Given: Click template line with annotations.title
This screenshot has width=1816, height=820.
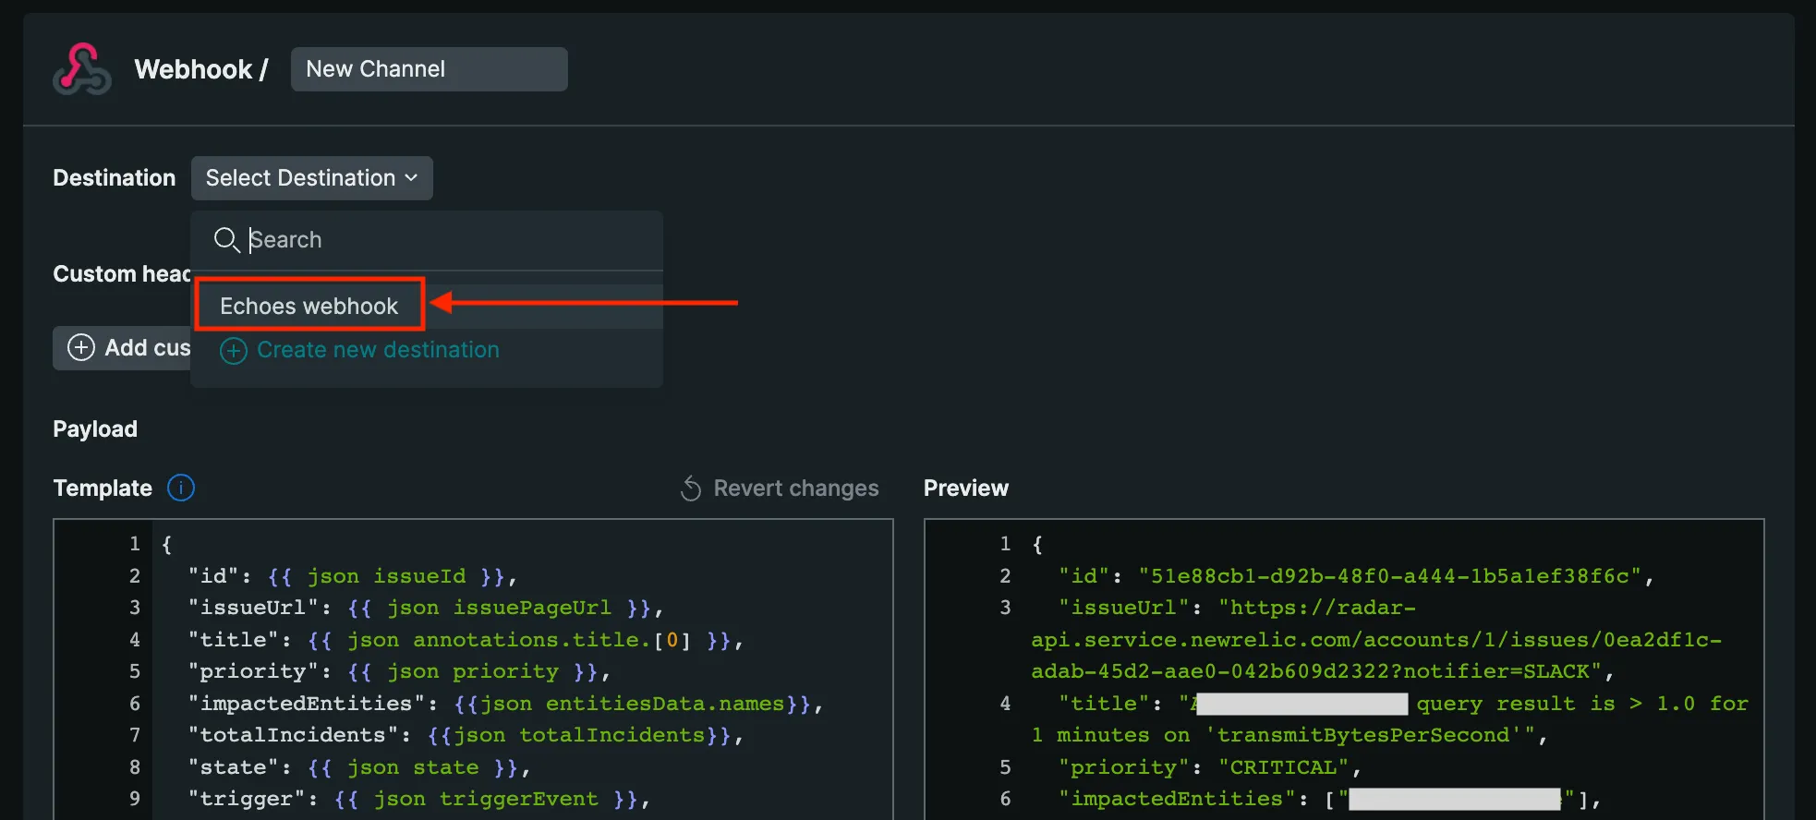Looking at the screenshot, I should 466,640.
